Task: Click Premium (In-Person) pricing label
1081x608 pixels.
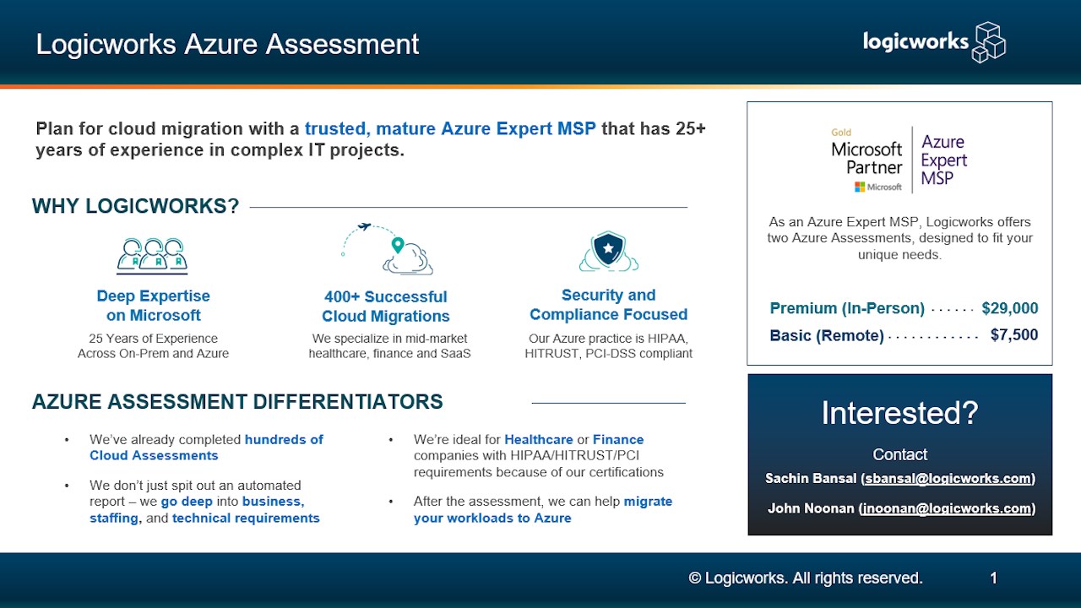Action: (x=847, y=308)
